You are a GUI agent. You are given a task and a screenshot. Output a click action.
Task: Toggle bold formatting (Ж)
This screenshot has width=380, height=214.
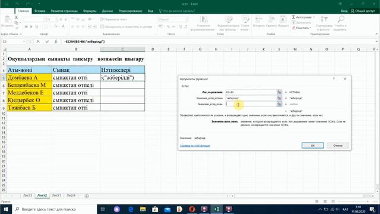(26, 26)
